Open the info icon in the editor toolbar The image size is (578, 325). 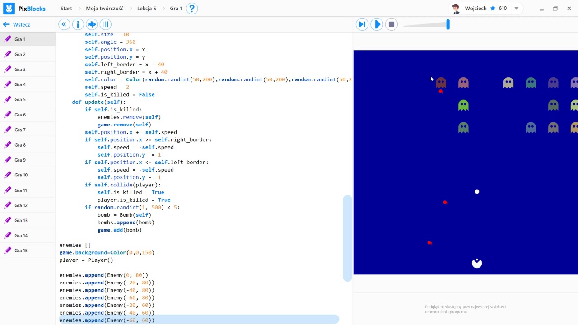click(78, 24)
